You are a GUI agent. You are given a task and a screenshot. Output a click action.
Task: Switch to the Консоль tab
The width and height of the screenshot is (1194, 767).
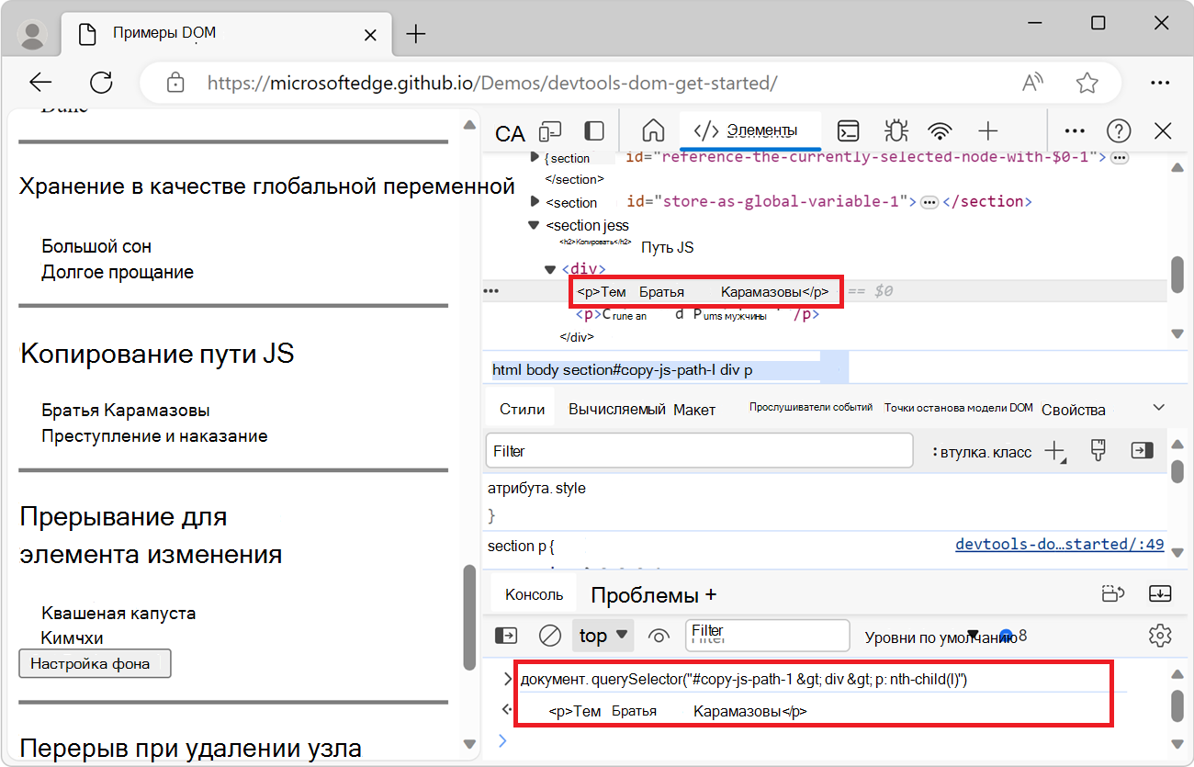(533, 592)
